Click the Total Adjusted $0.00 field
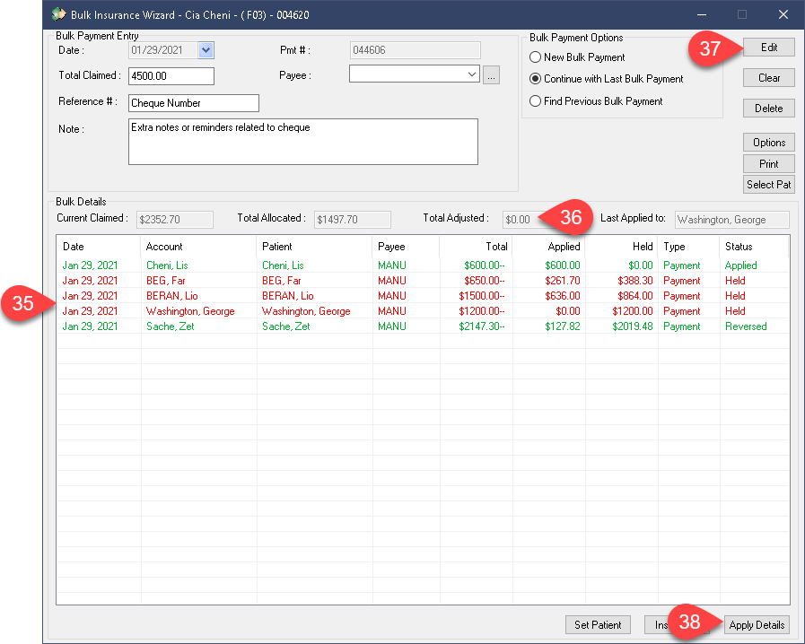 pyautogui.click(x=520, y=220)
